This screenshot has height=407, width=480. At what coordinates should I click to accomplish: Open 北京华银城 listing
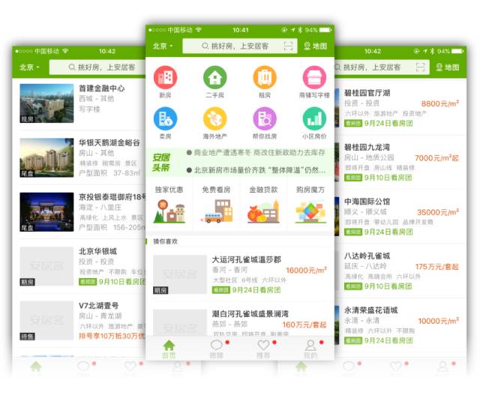pos(79,266)
